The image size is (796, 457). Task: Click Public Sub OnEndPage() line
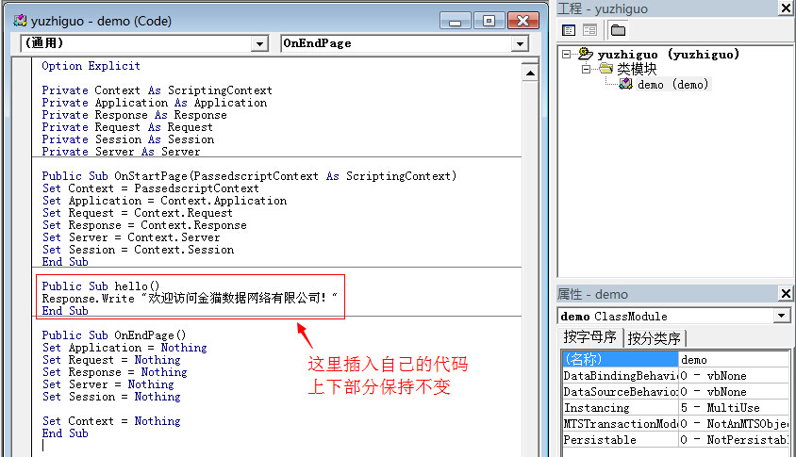[x=114, y=335]
